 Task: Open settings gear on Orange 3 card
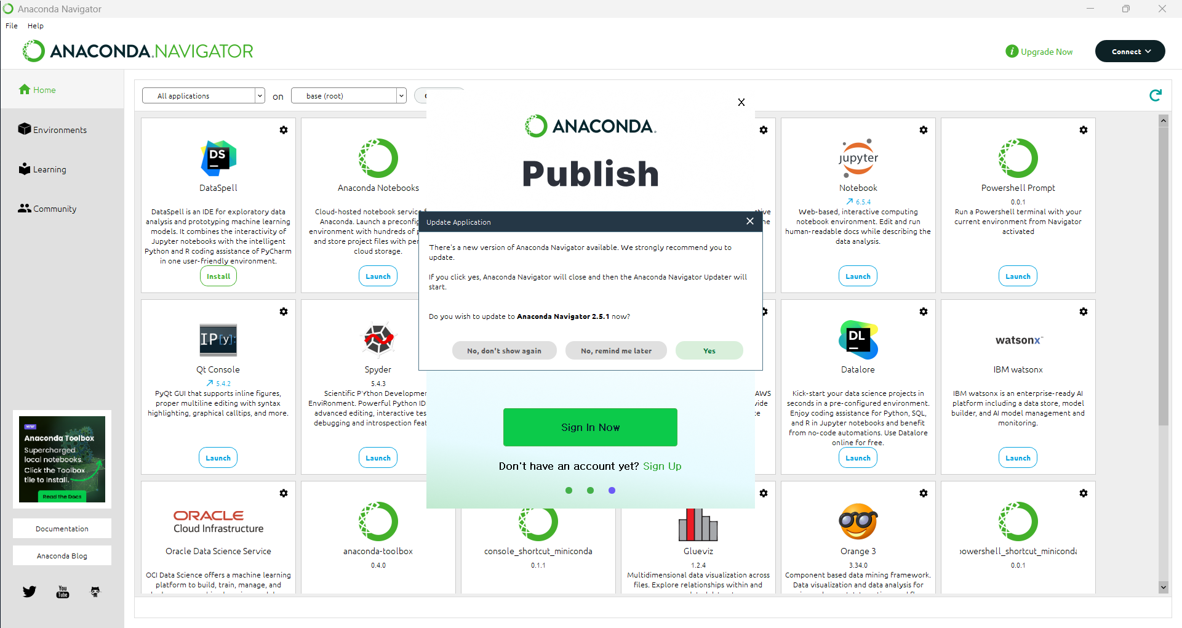point(924,493)
